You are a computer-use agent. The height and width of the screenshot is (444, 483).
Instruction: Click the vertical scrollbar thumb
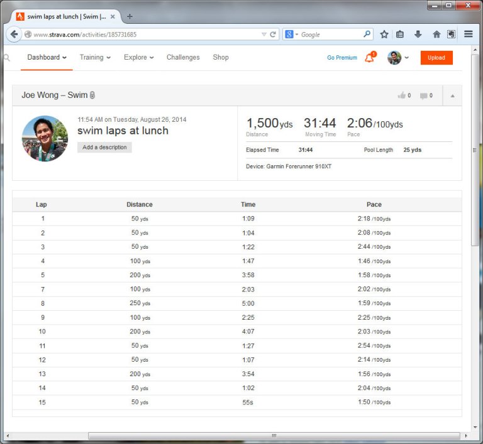click(x=475, y=150)
